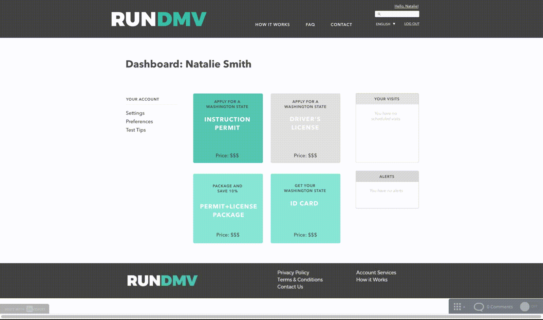Click the ALERTS panel header
Viewport: 543px width, 320px height.
[387, 177]
